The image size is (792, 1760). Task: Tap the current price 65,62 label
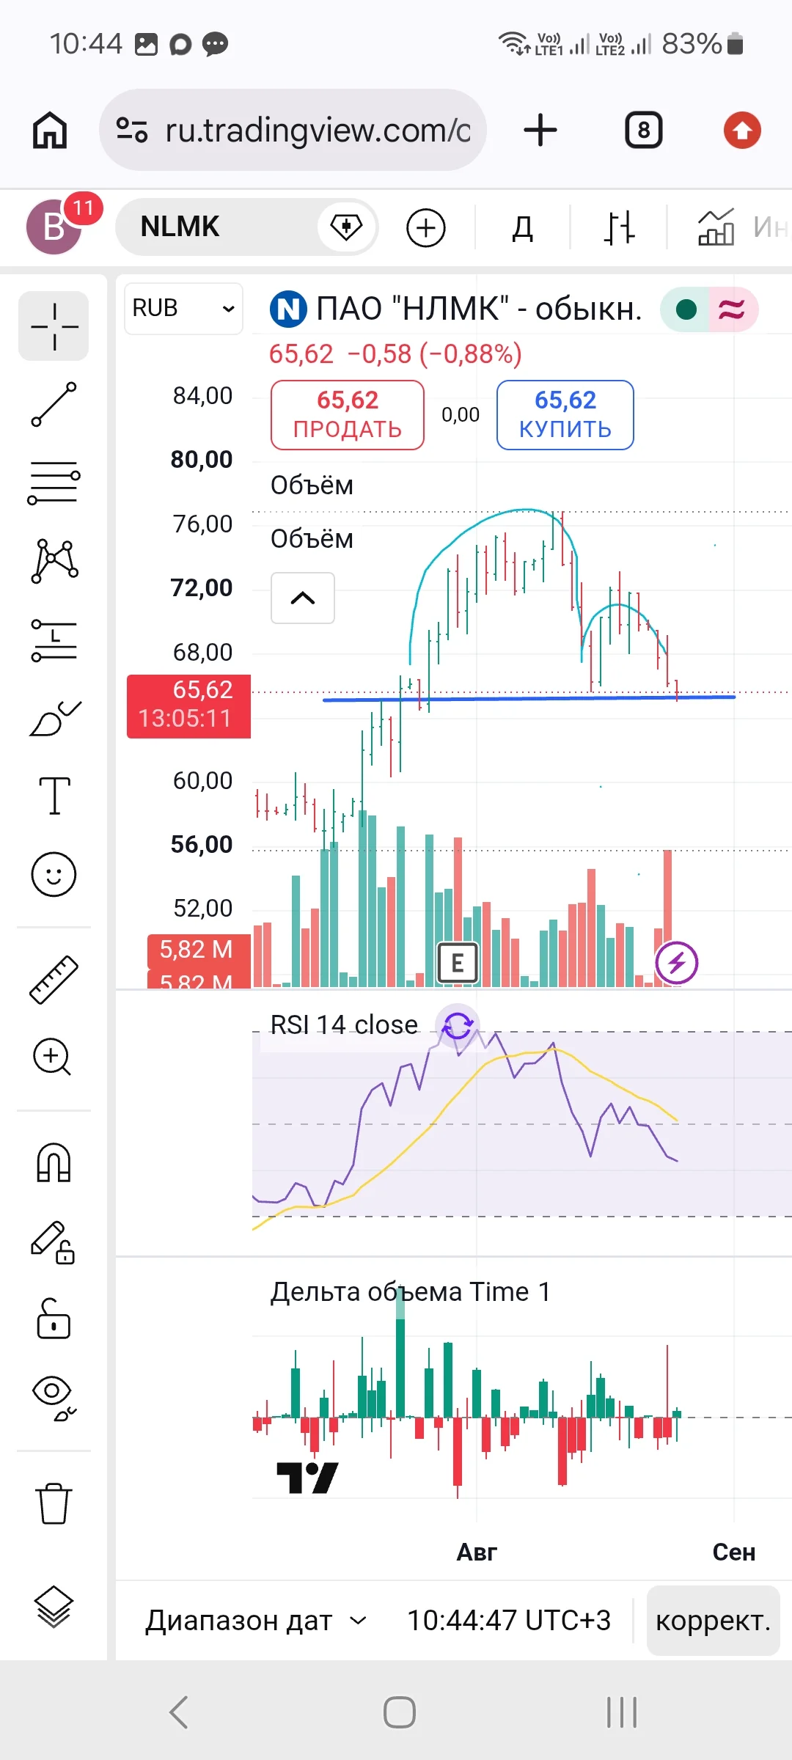coord(189,705)
